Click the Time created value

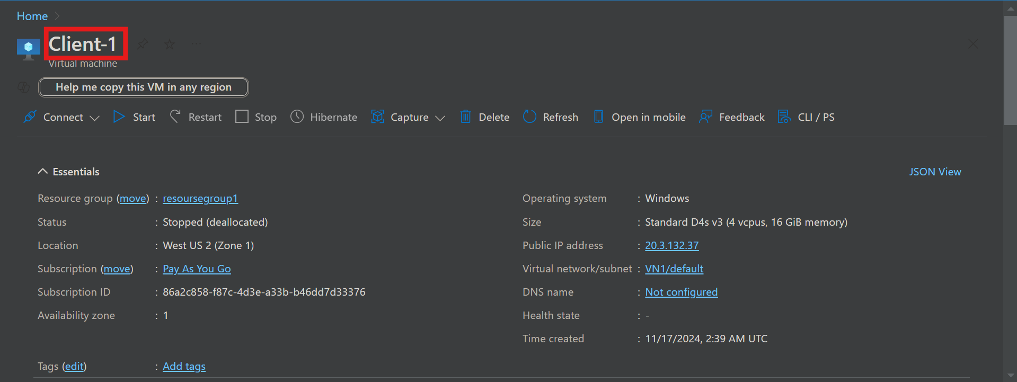[706, 339]
